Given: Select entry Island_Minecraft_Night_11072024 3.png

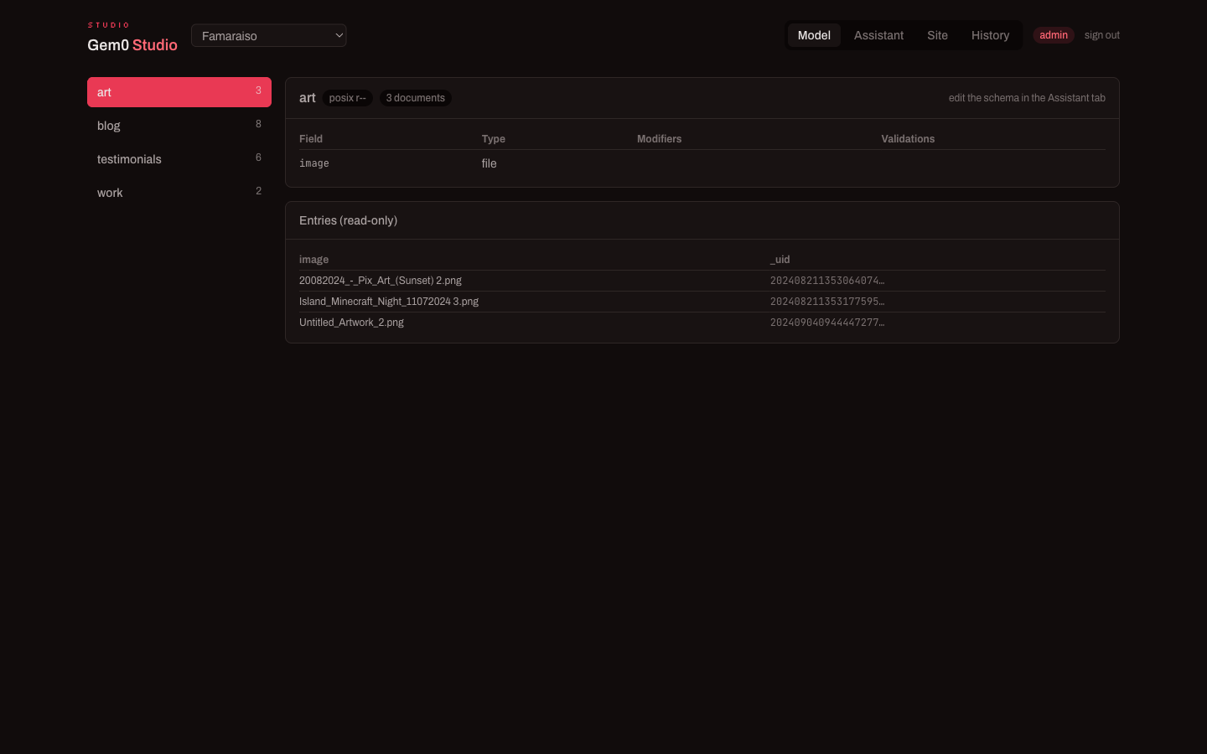Looking at the screenshot, I should 389,302.
